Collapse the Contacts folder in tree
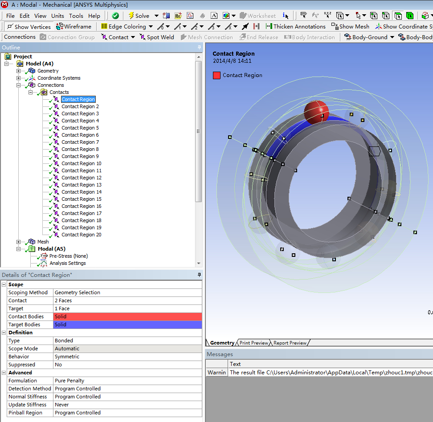This screenshot has width=433, height=422. (31, 92)
